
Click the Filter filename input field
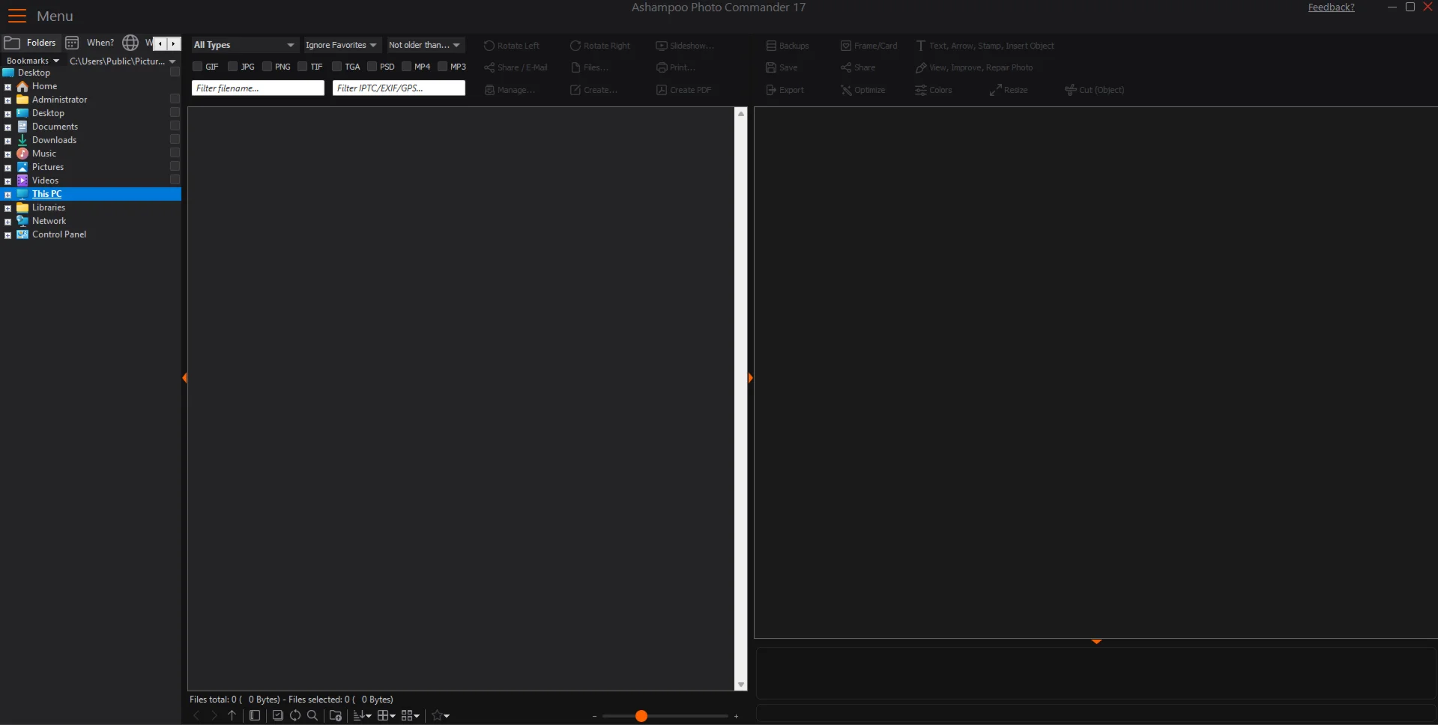(x=258, y=88)
